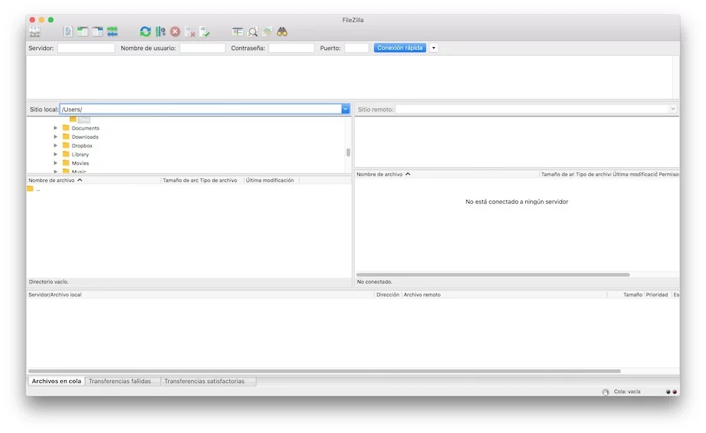Viewport: 706px width, 433px height.
Task: Select the parent directory '..' entry
Action: click(38, 189)
